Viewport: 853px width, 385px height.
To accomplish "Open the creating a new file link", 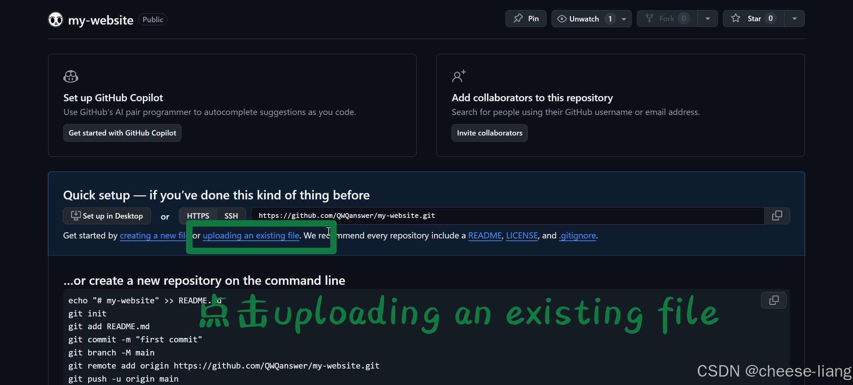I will tap(153, 235).
